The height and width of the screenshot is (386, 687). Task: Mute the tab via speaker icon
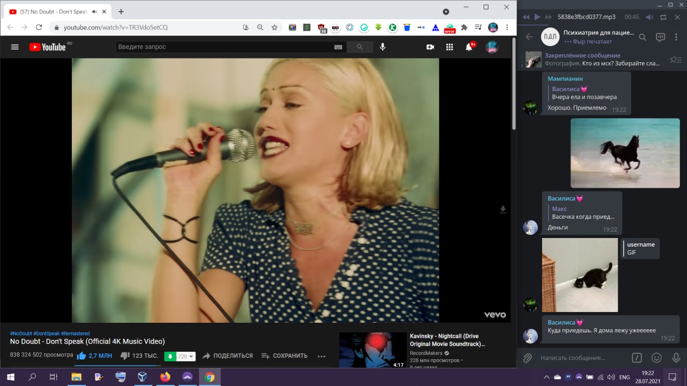[x=94, y=12]
